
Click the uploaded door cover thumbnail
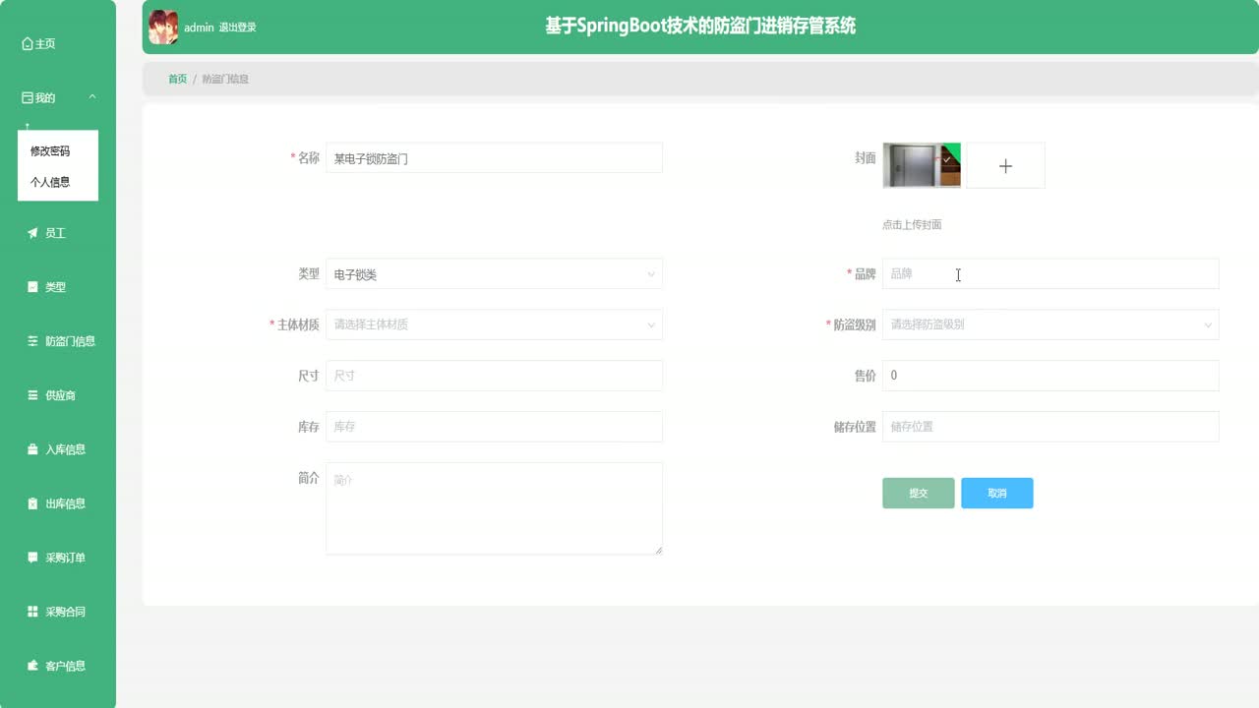click(922, 164)
